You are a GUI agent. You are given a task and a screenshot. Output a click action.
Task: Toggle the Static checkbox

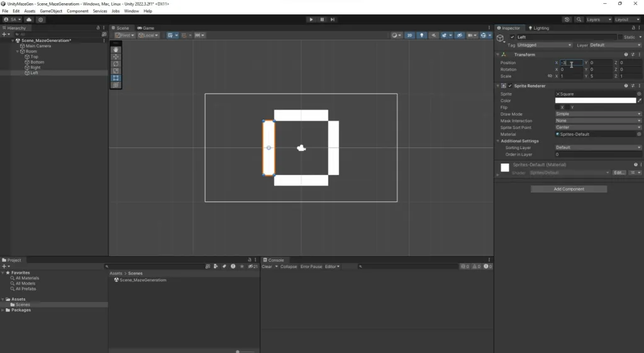(620, 37)
